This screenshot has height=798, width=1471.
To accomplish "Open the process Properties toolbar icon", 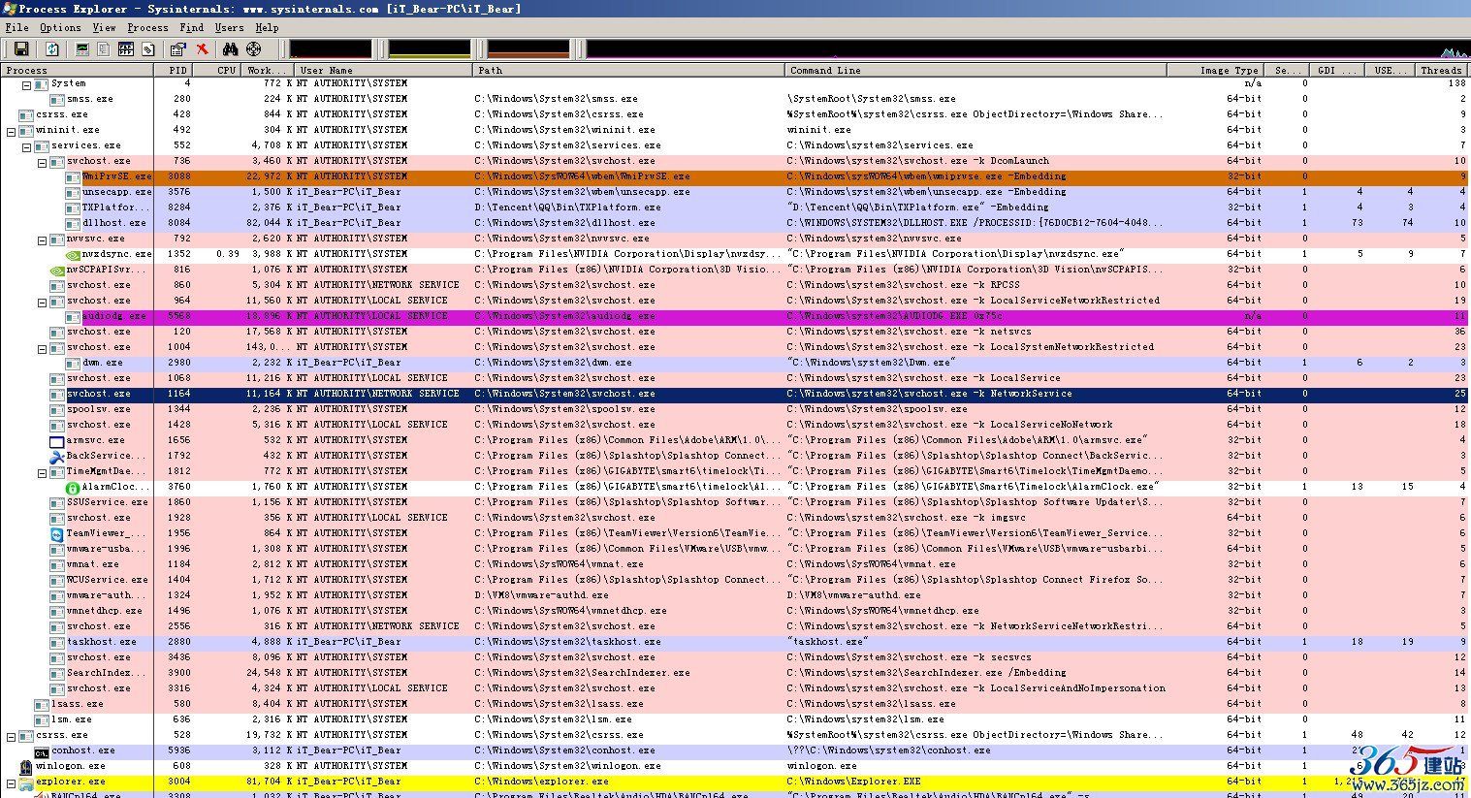I will click(178, 48).
